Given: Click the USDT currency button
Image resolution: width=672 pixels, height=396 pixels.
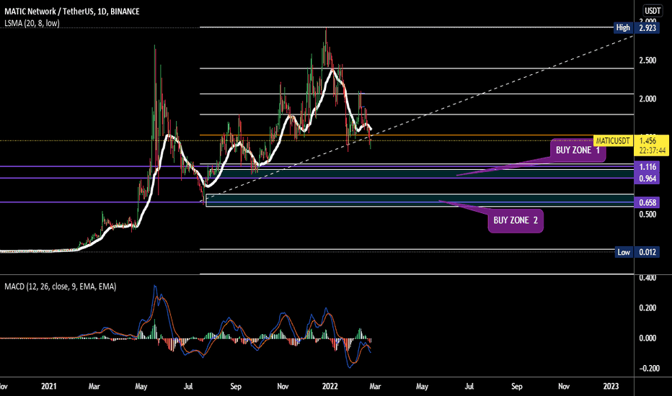Looking at the screenshot, I should pyautogui.click(x=653, y=11).
